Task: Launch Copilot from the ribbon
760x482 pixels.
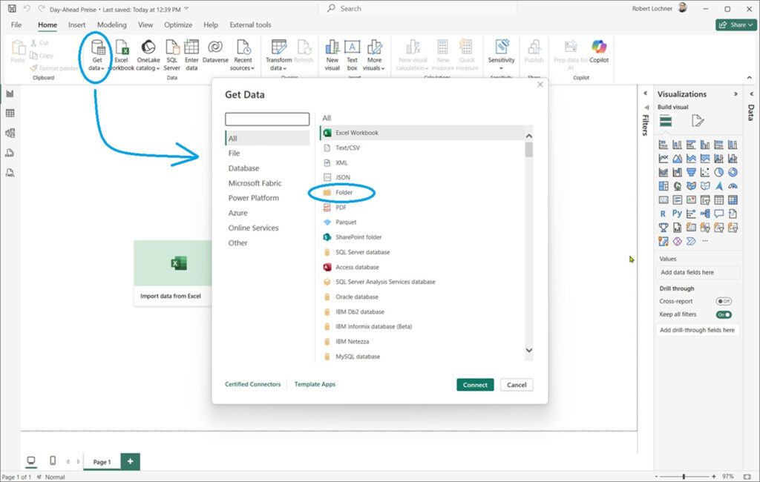Action: pyautogui.click(x=599, y=51)
